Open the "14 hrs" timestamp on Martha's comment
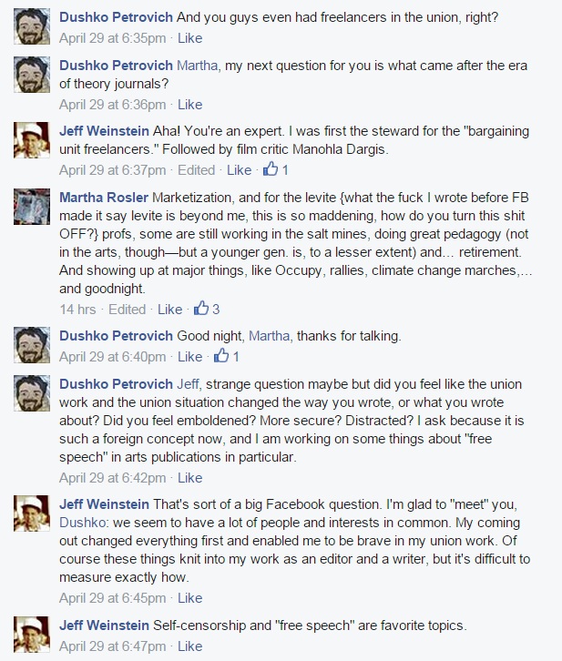The width and height of the screenshot is (562, 661). pos(78,309)
